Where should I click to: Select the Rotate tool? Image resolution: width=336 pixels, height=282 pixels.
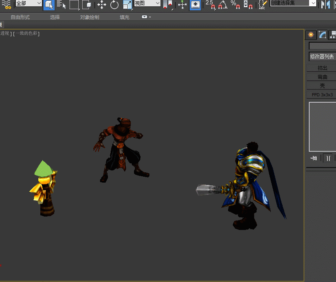point(114,5)
